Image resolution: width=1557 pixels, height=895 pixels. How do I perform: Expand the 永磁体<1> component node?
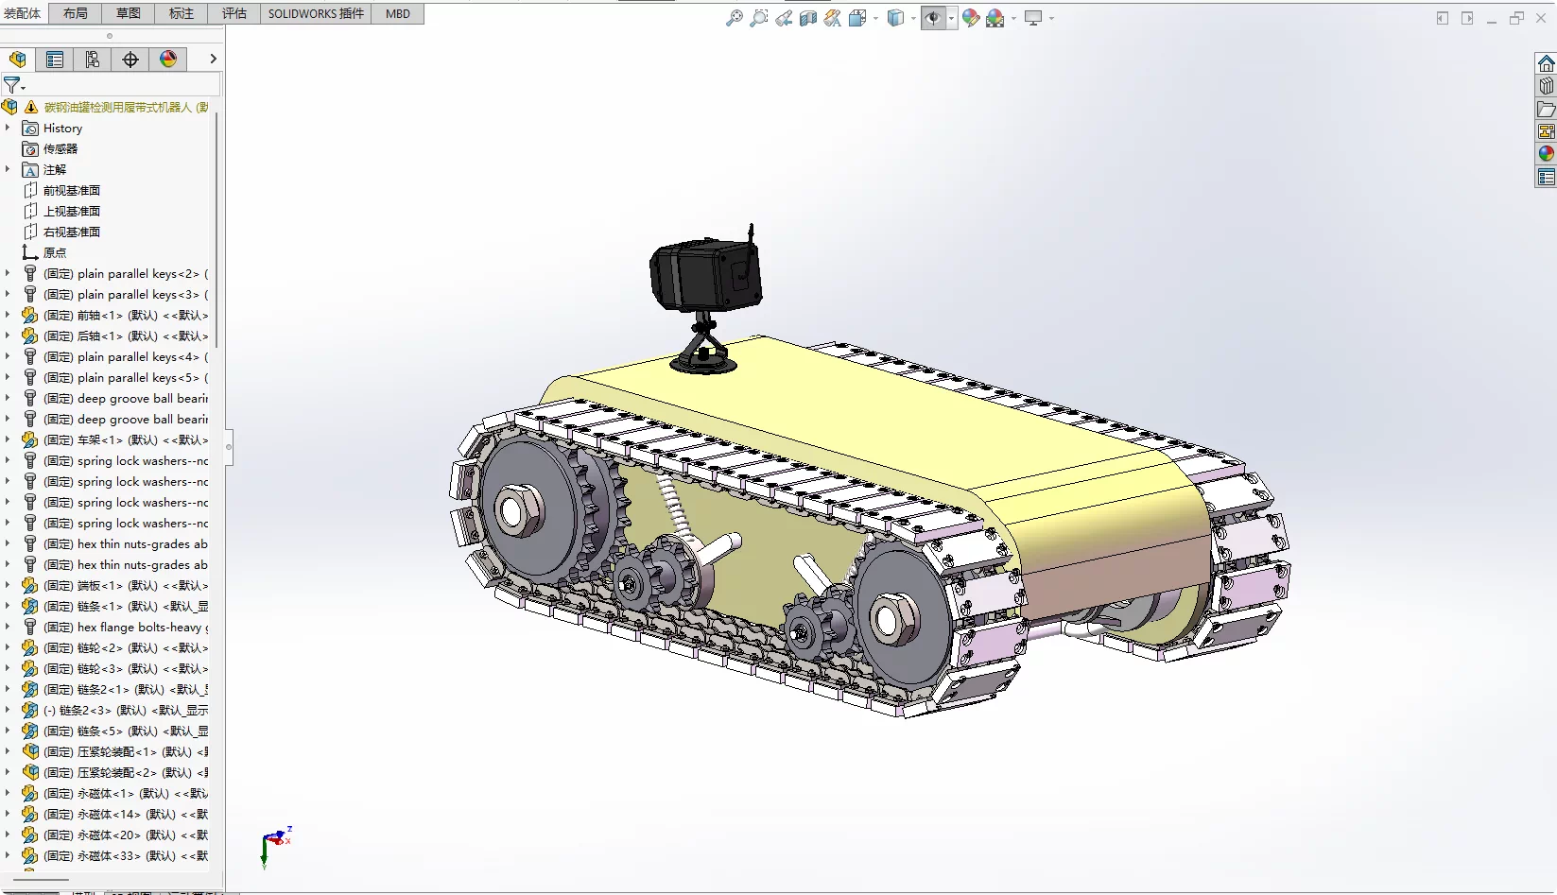(8, 793)
